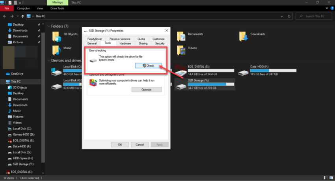
Task: Switch to the Hardware tab
Action: (125, 43)
